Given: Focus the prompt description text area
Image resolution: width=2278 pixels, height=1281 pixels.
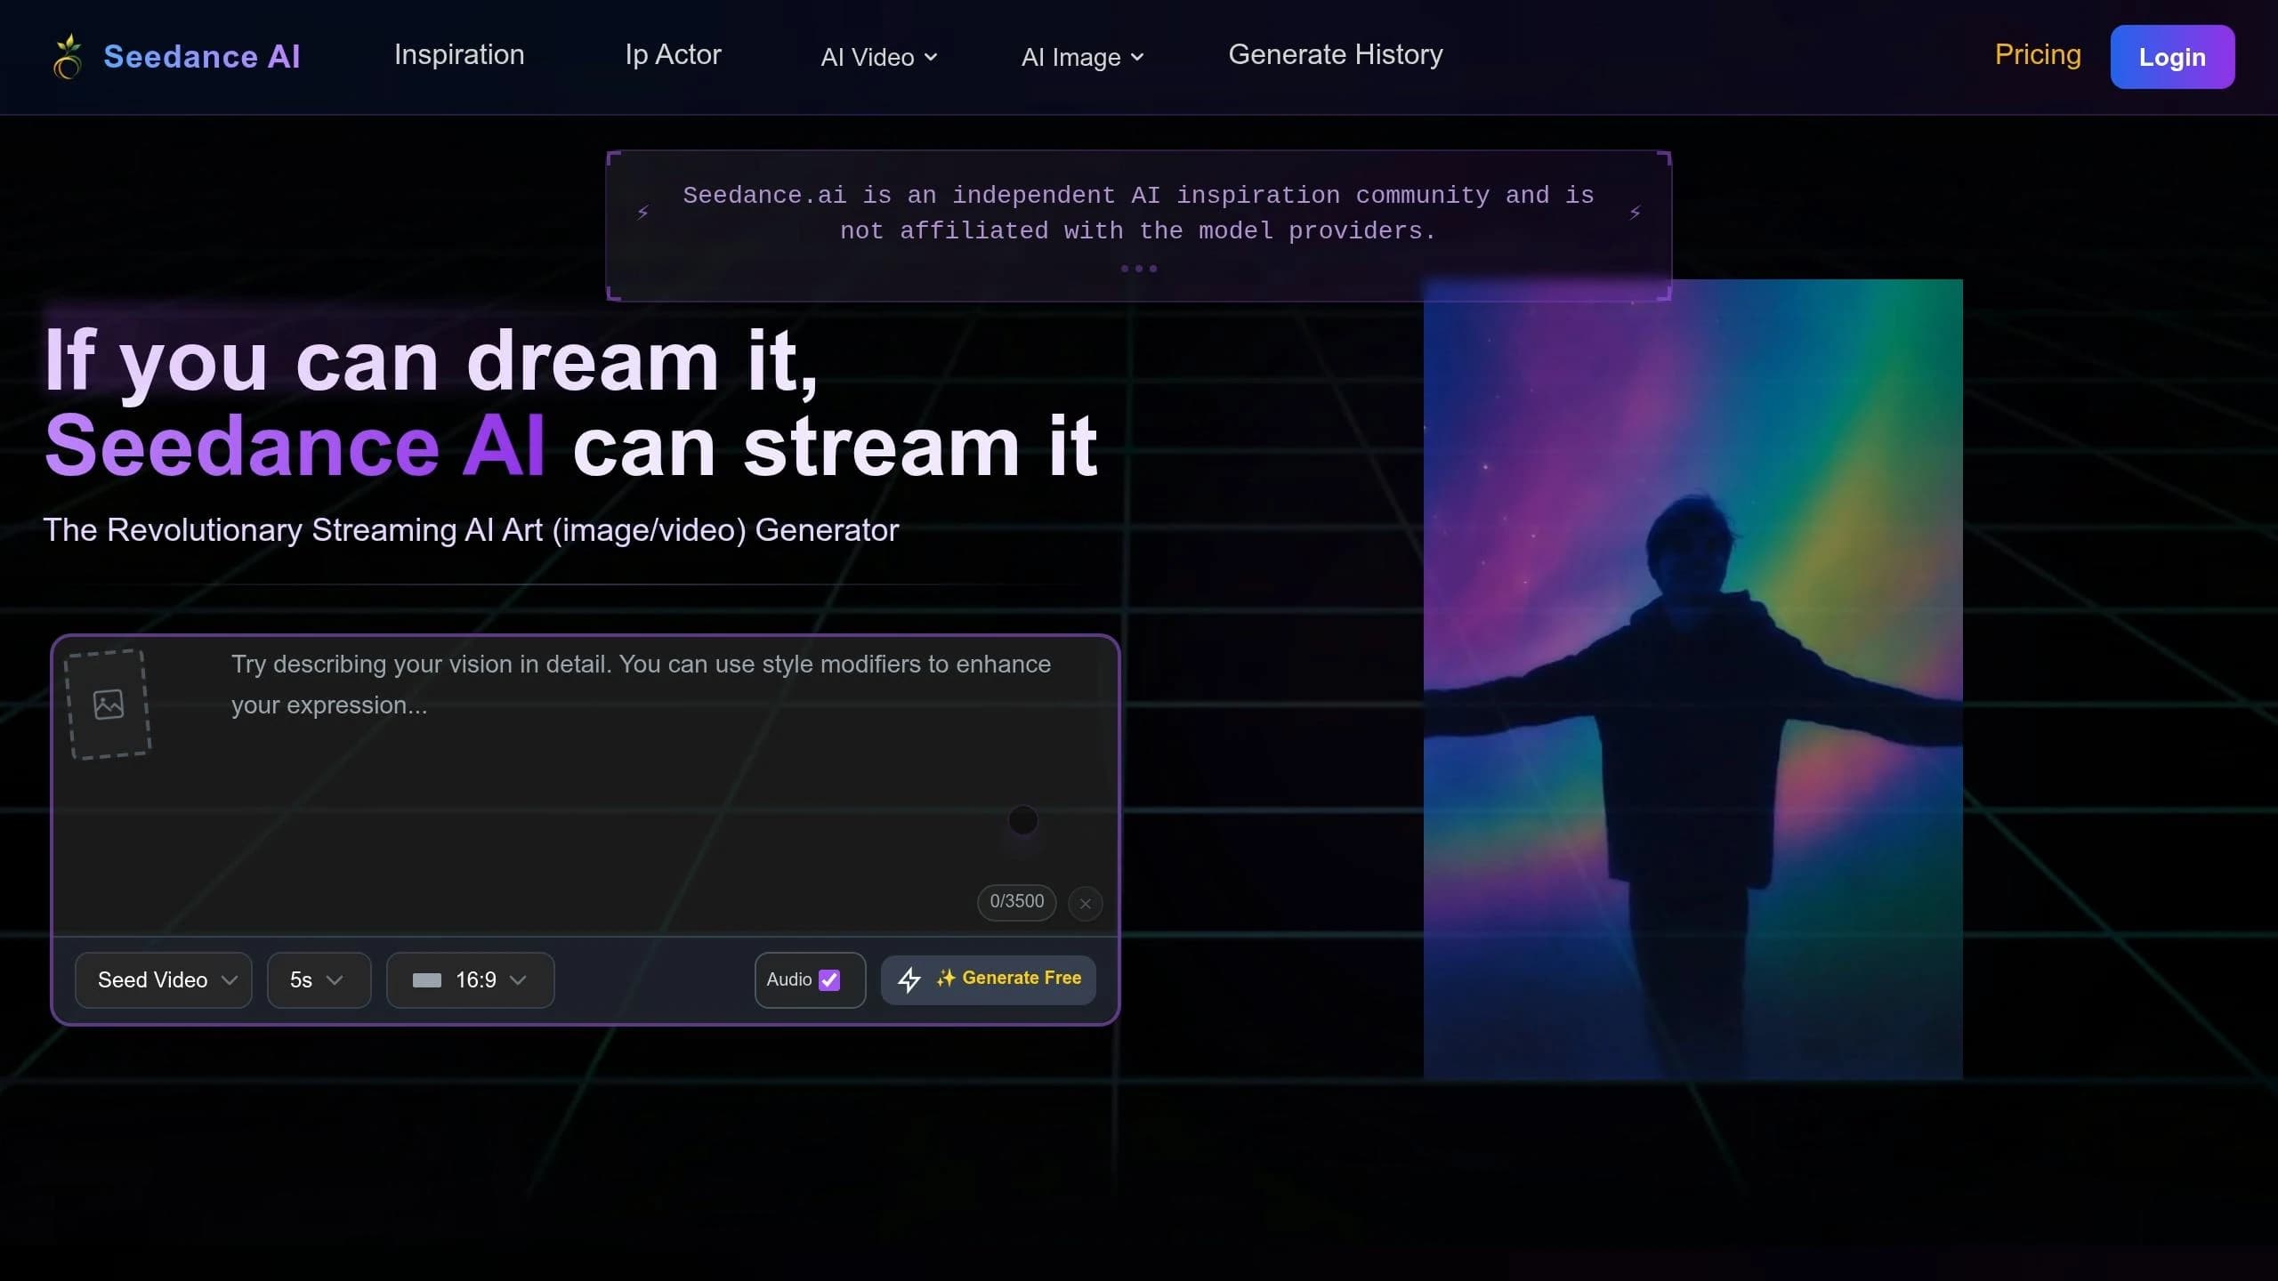Looking at the screenshot, I should [x=641, y=765].
